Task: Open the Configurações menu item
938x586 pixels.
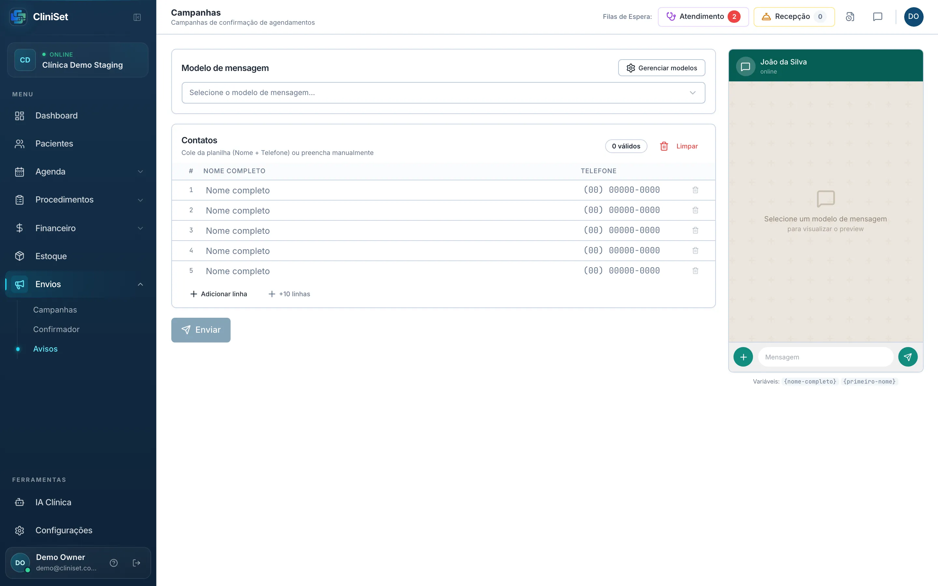Action: (x=78, y=530)
